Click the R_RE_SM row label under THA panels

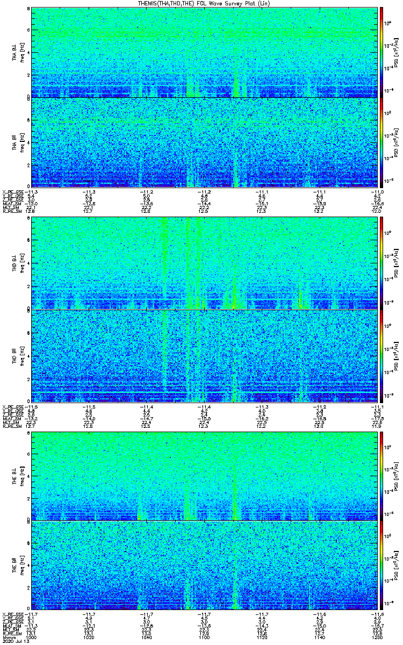(x=13, y=211)
